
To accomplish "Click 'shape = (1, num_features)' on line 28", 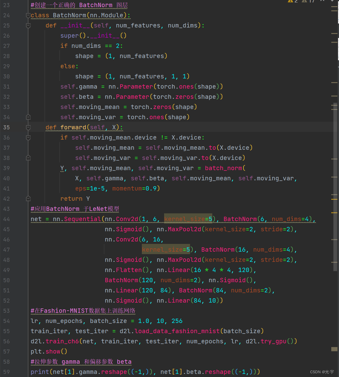I will click(121, 56).
